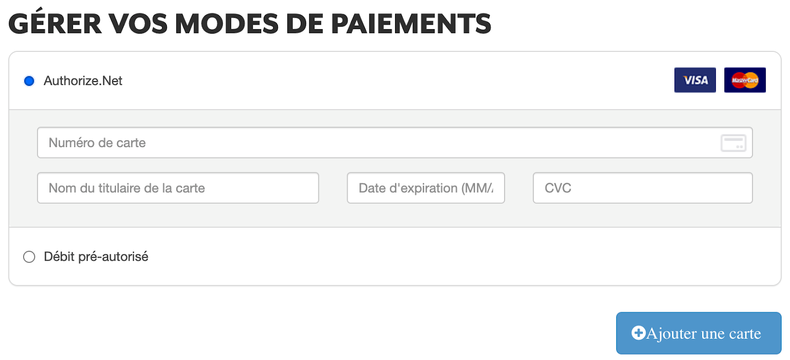Click the credit card icon in number field
Image resolution: width=790 pixels, height=360 pixels.
pos(733,143)
